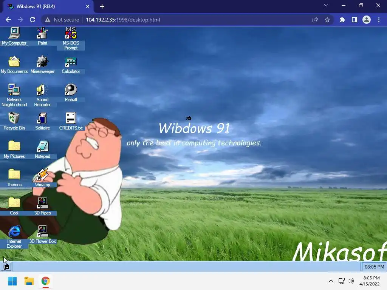The width and height of the screenshot is (387, 290).
Task: Go back in Chrome browser
Action: pos(8,20)
